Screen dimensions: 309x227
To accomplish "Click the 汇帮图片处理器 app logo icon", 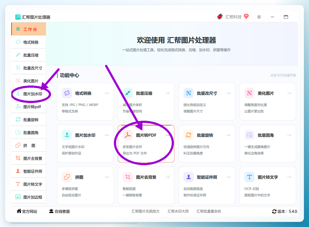I will 18,17.
